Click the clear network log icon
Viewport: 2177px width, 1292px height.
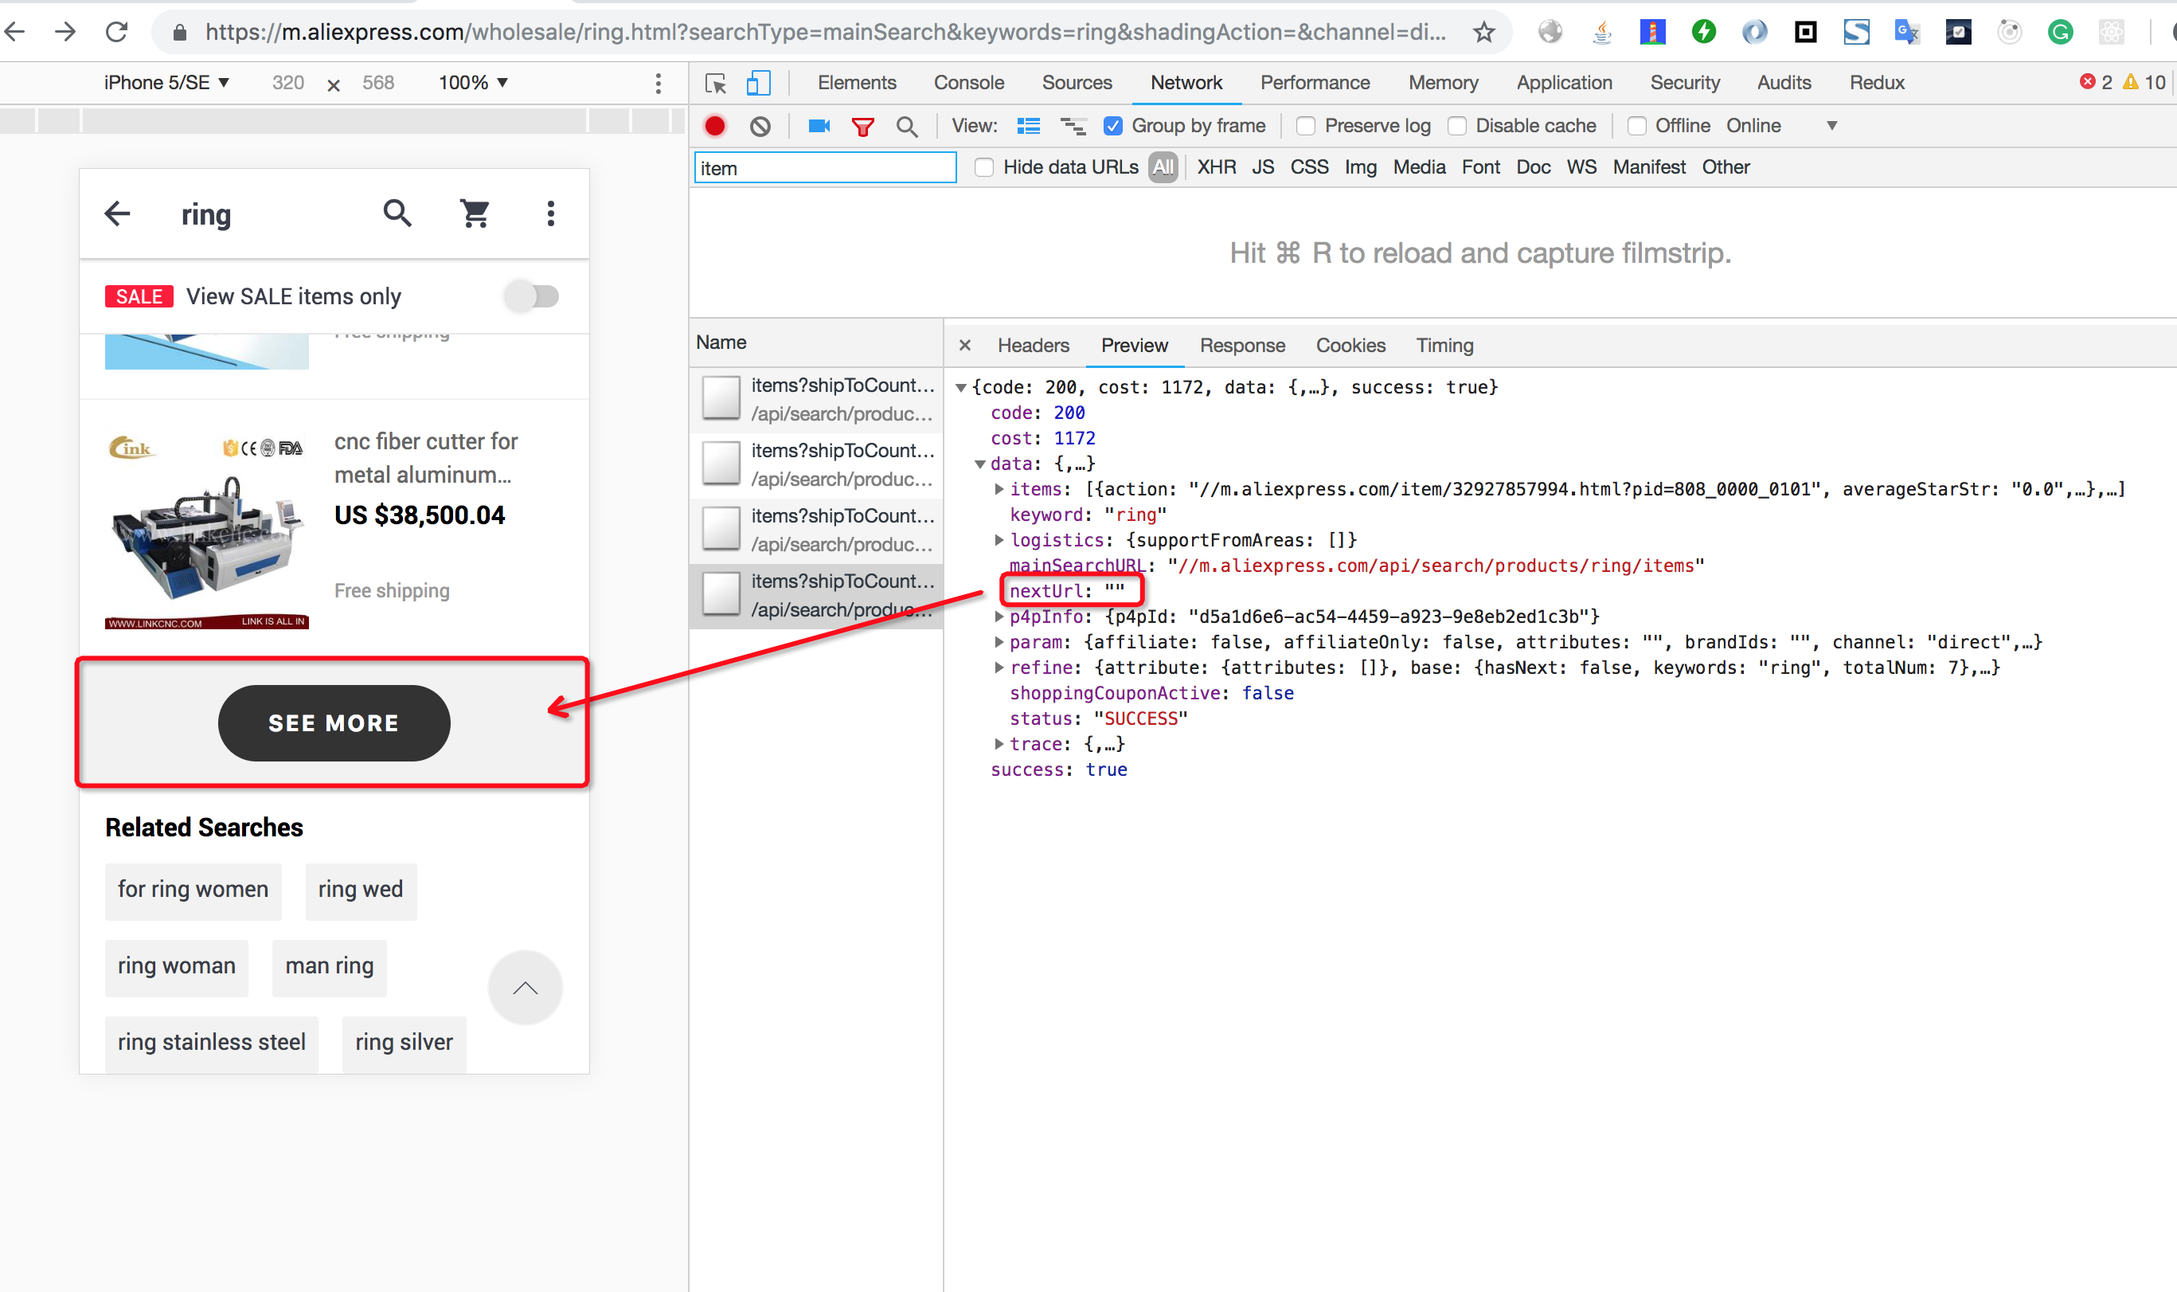pyautogui.click(x=760, y=126)
